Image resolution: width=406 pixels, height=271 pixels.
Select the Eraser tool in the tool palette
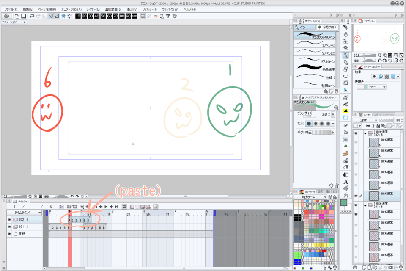[346, 62]
